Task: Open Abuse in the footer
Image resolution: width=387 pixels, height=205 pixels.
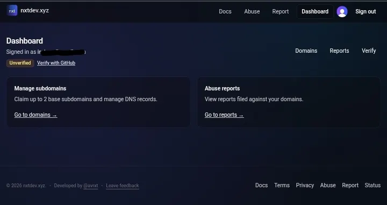Action: (x=328, y=185)
